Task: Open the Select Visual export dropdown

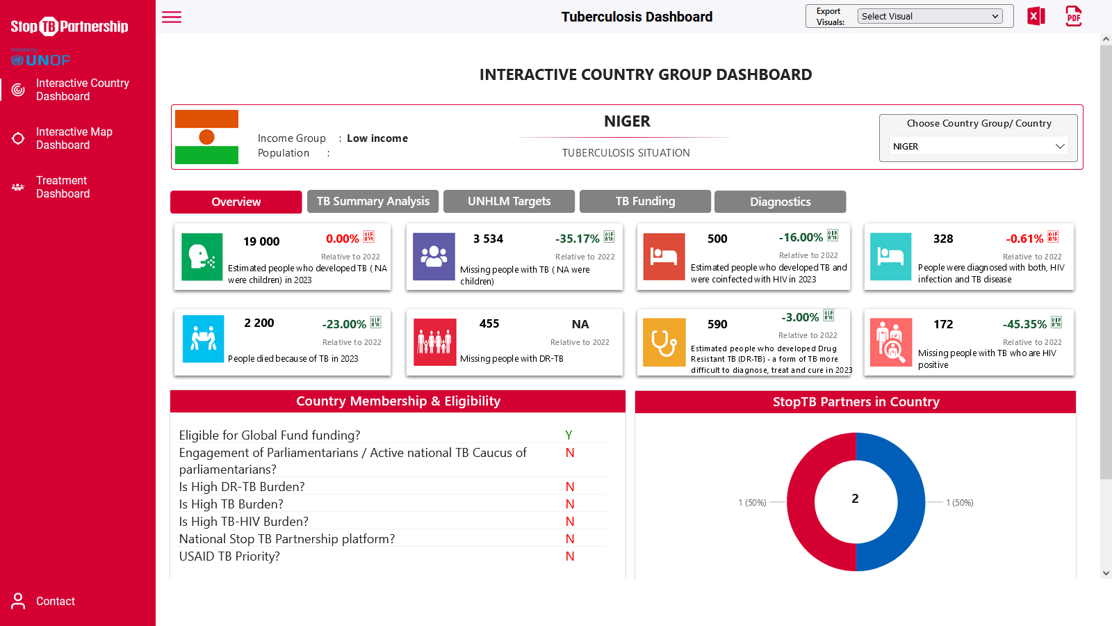Action: 930,16
